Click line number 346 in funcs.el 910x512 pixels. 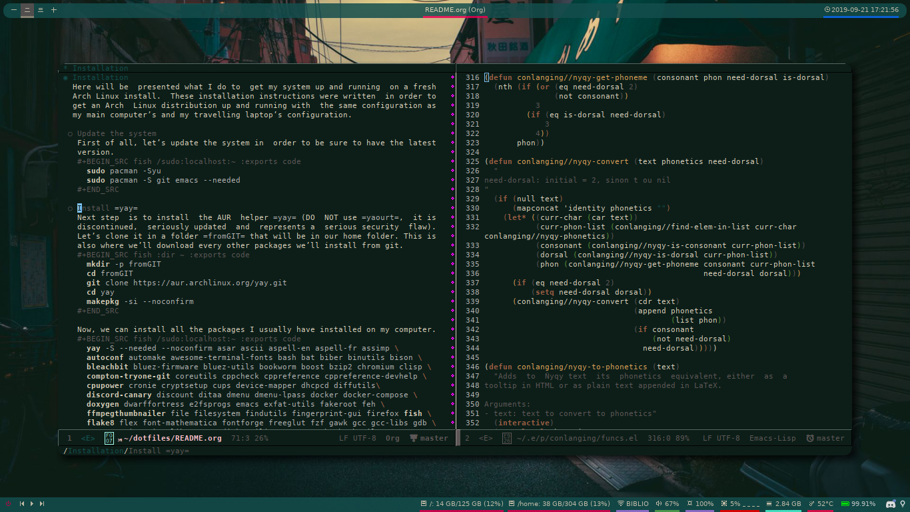pos(472,367)
